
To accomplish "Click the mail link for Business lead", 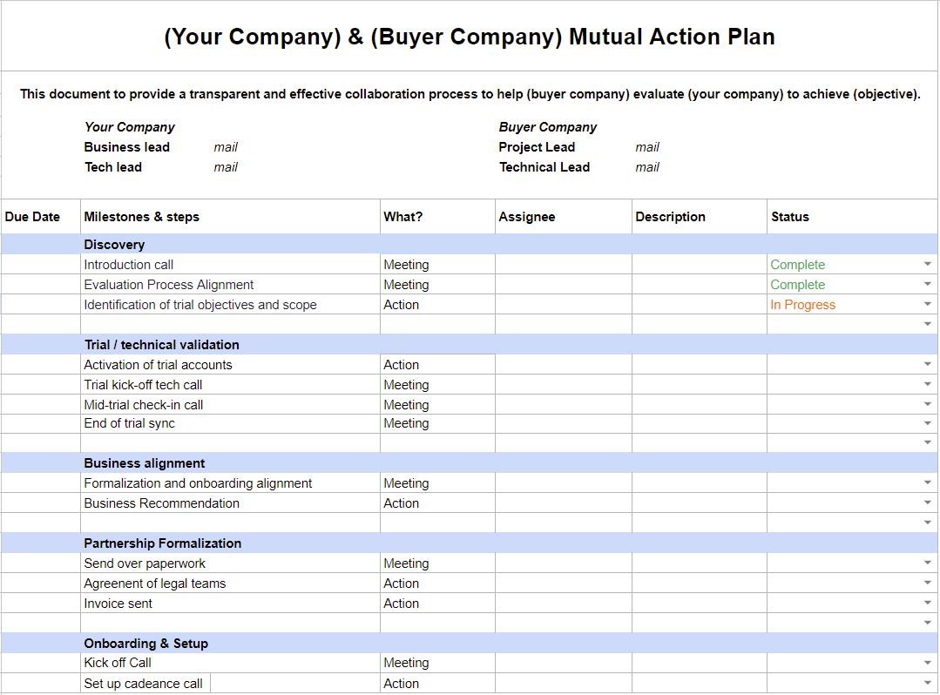I will [x=226, y=146].
